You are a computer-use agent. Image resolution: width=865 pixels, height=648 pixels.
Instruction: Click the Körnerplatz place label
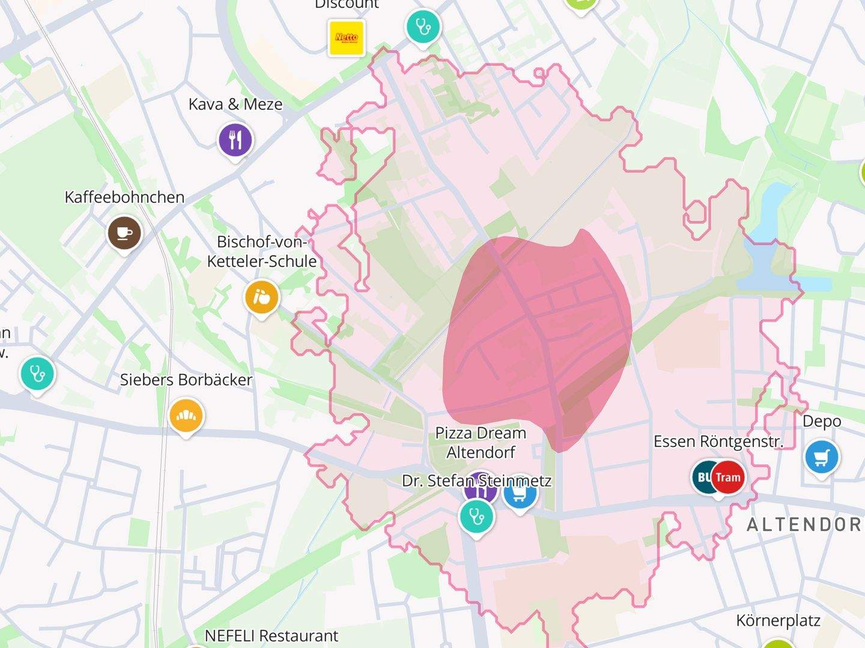coord(778,620)
